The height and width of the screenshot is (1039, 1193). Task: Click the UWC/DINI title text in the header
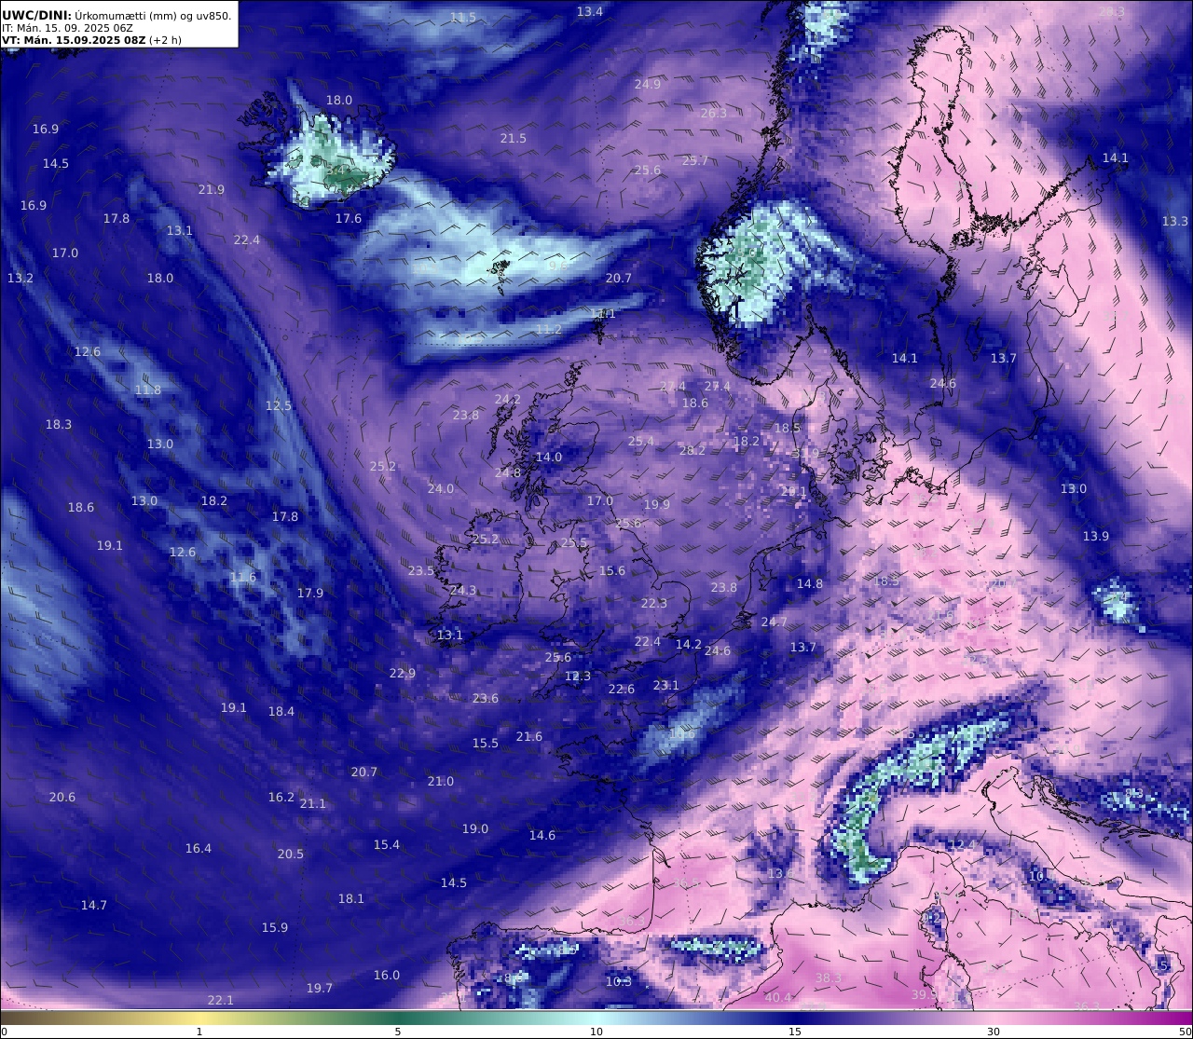[36, 15]
